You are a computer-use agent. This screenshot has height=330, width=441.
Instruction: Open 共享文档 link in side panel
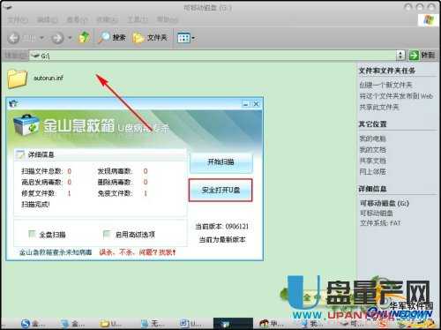pyautogui.click(x=372, y=161)
